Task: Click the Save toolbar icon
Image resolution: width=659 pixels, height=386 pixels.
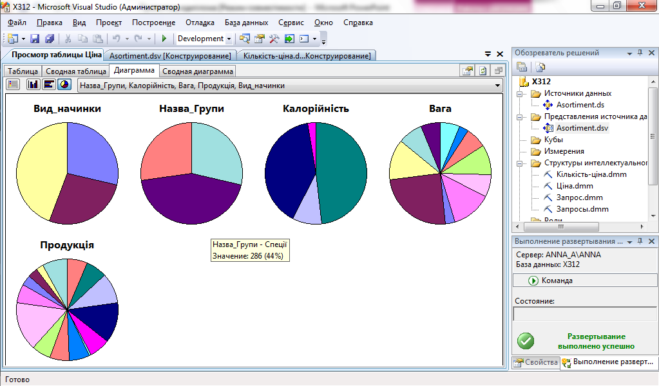Action: [x=35, y=39]
